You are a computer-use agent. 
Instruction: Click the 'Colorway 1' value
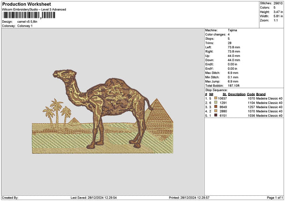pyautogui.click(x=25, y=26)
